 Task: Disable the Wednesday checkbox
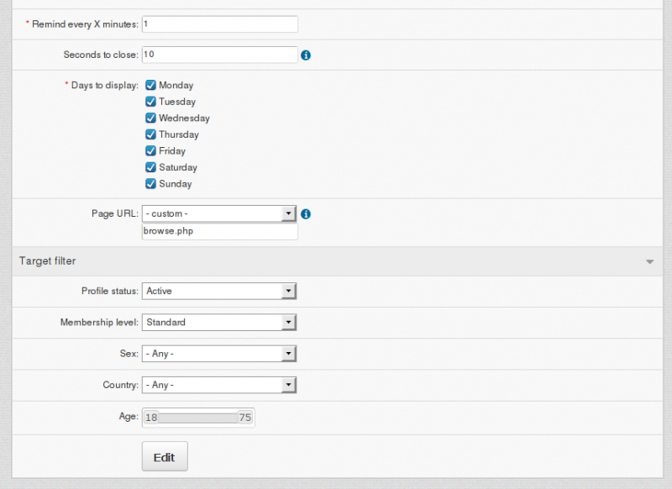coord(151,118)
